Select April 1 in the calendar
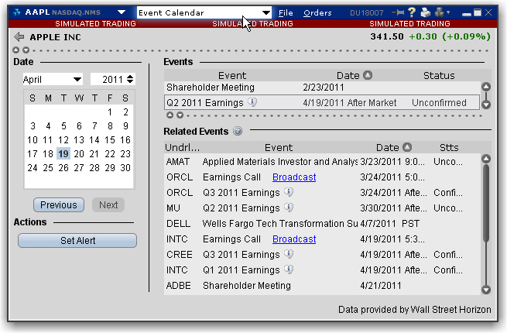 coord(110,112)
